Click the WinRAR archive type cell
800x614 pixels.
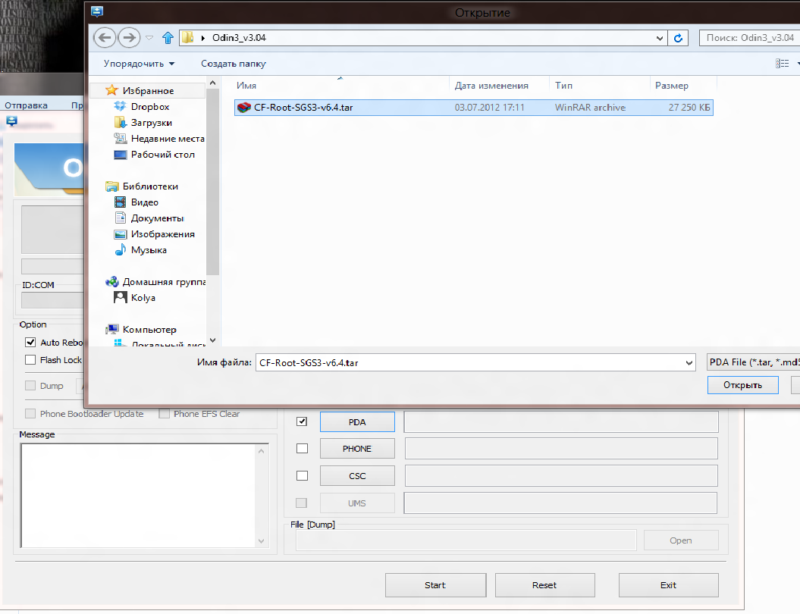click(x=590, y=108)
